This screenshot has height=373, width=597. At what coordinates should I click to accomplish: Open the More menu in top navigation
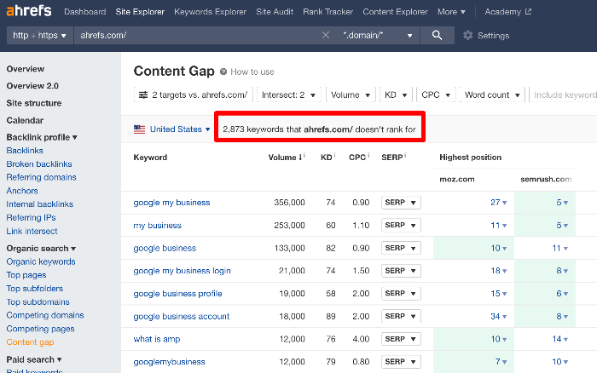(x=451, y=12)
